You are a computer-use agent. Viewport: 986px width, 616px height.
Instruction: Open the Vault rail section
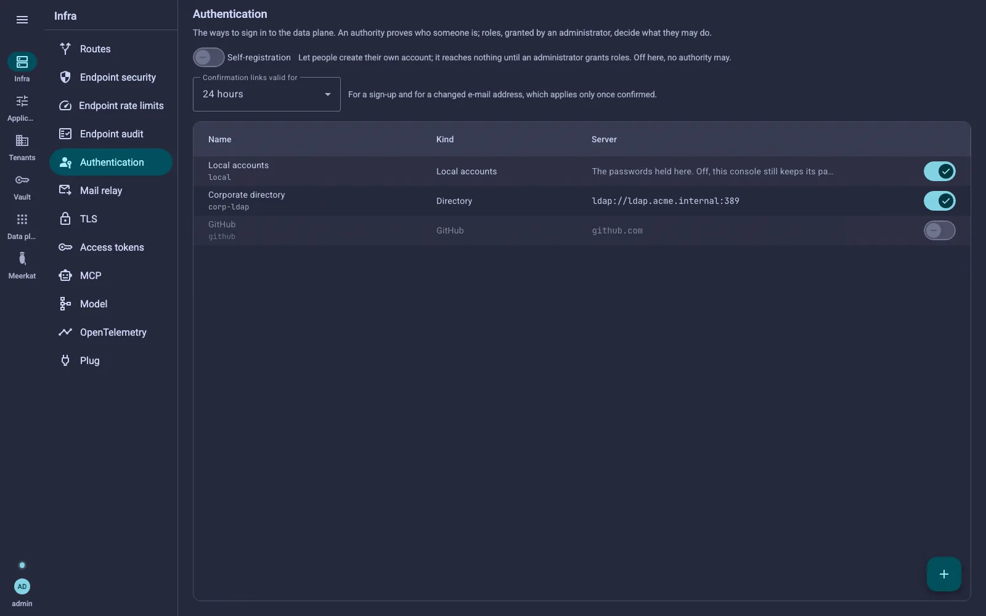pyautogui.click(x=22, y=186)
